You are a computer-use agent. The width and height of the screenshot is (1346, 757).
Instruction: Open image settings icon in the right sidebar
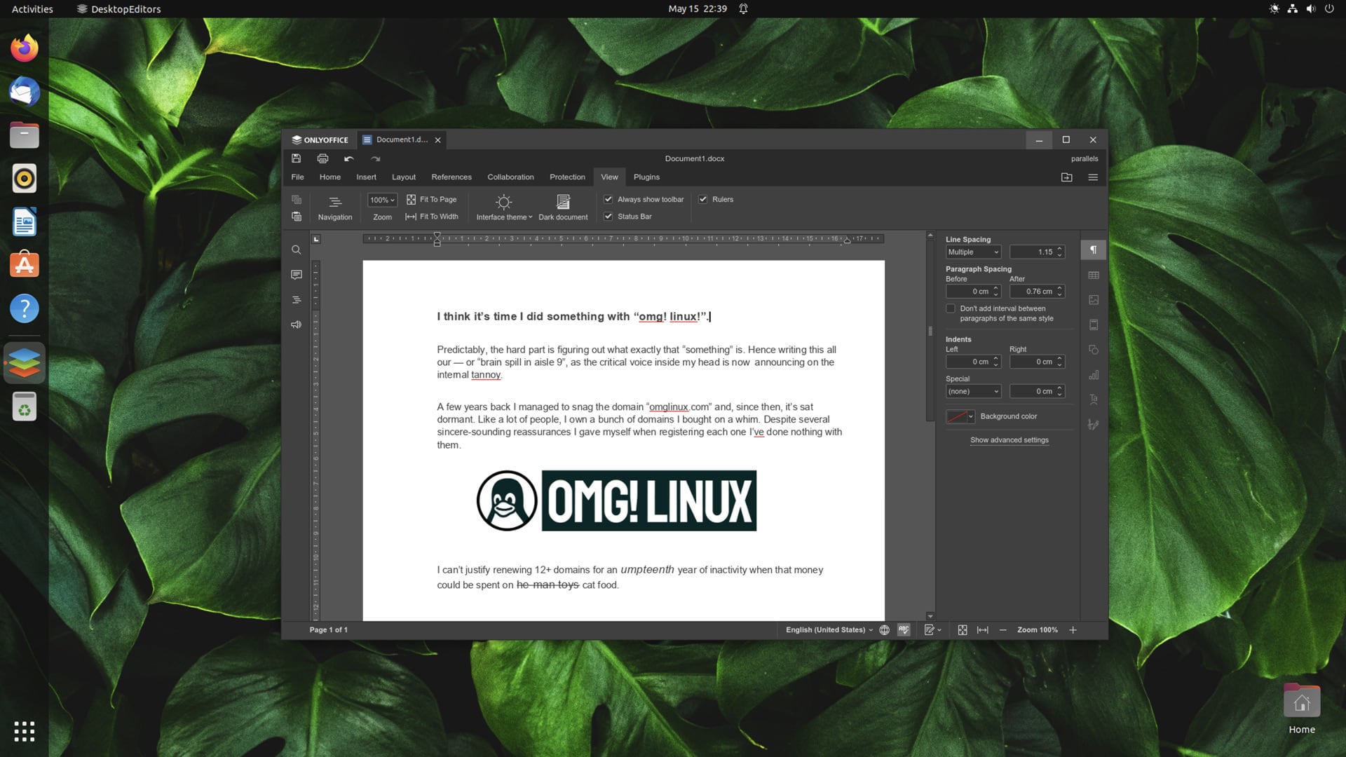(x=1094, y=300)
